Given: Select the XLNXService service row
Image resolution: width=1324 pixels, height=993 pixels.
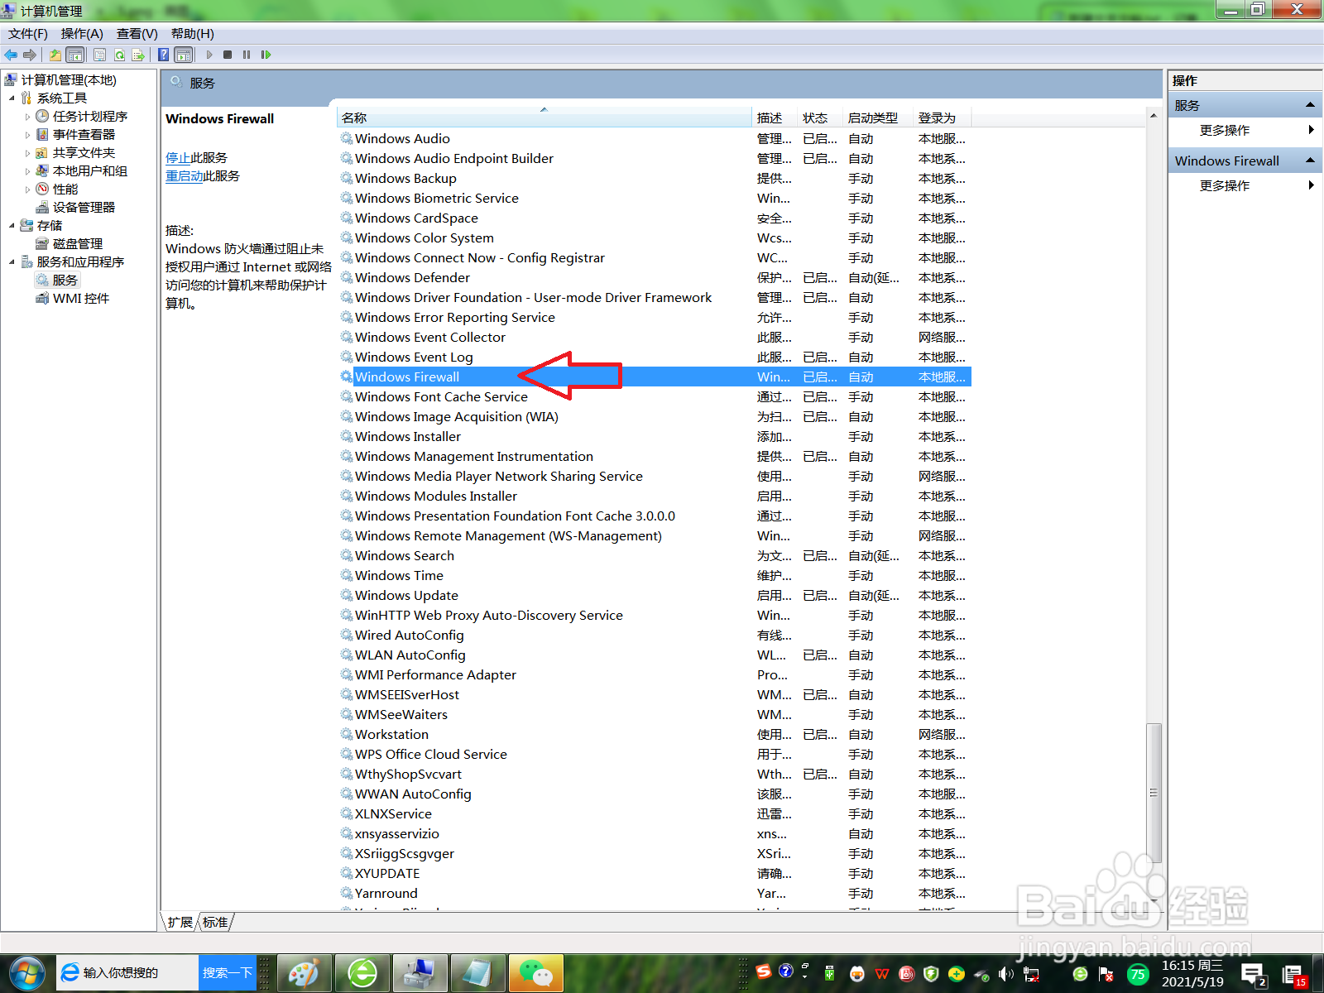Looking at the screenshot, I should tap(654, 813).
